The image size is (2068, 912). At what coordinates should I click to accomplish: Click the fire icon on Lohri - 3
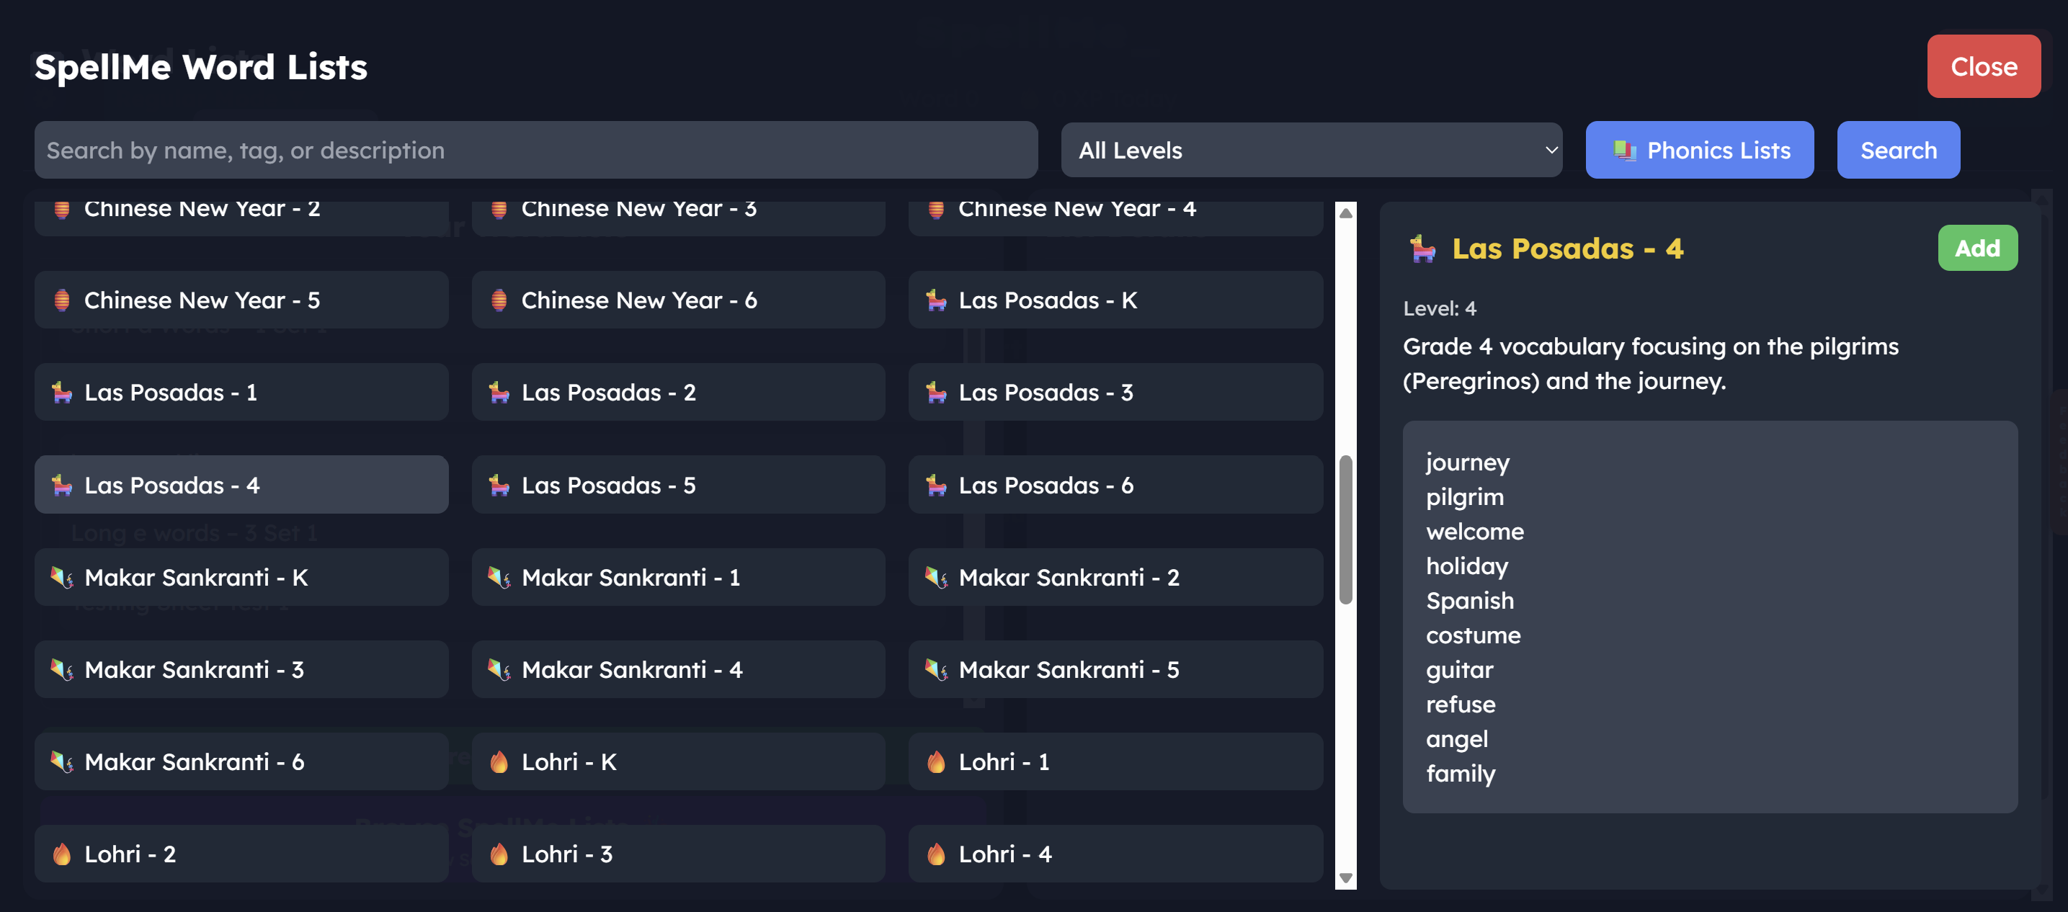[x=499, y=854]
